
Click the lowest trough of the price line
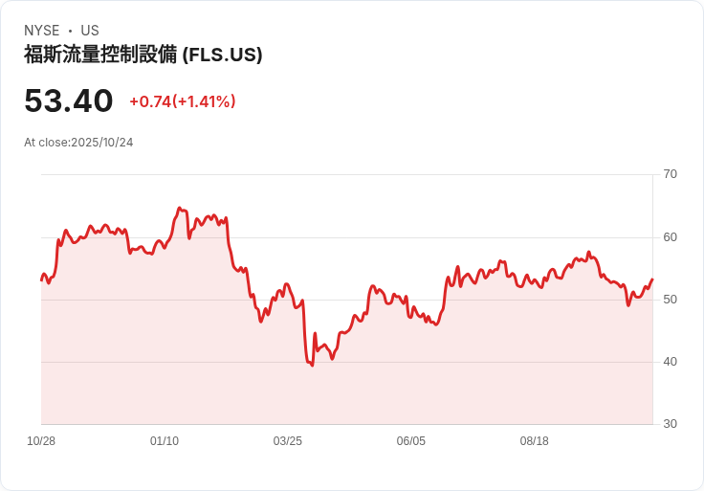pos(312,366)
